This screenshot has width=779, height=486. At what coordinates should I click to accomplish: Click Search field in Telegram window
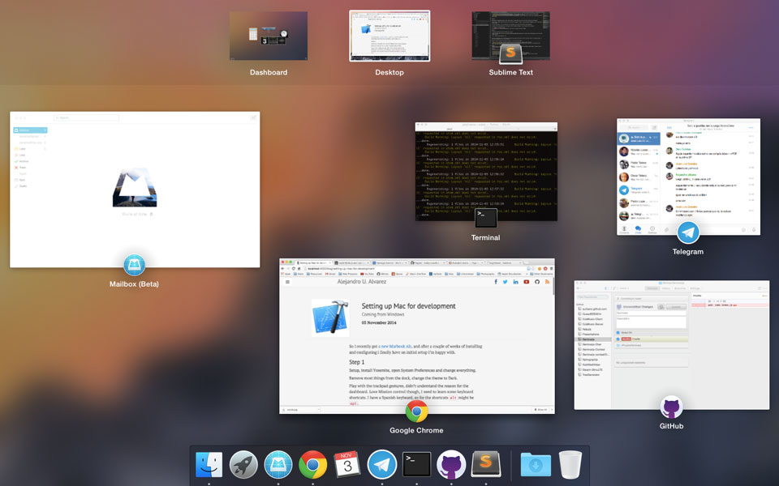click(634, 127)
